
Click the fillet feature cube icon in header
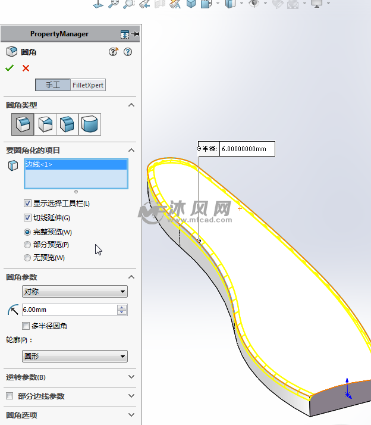12,52
